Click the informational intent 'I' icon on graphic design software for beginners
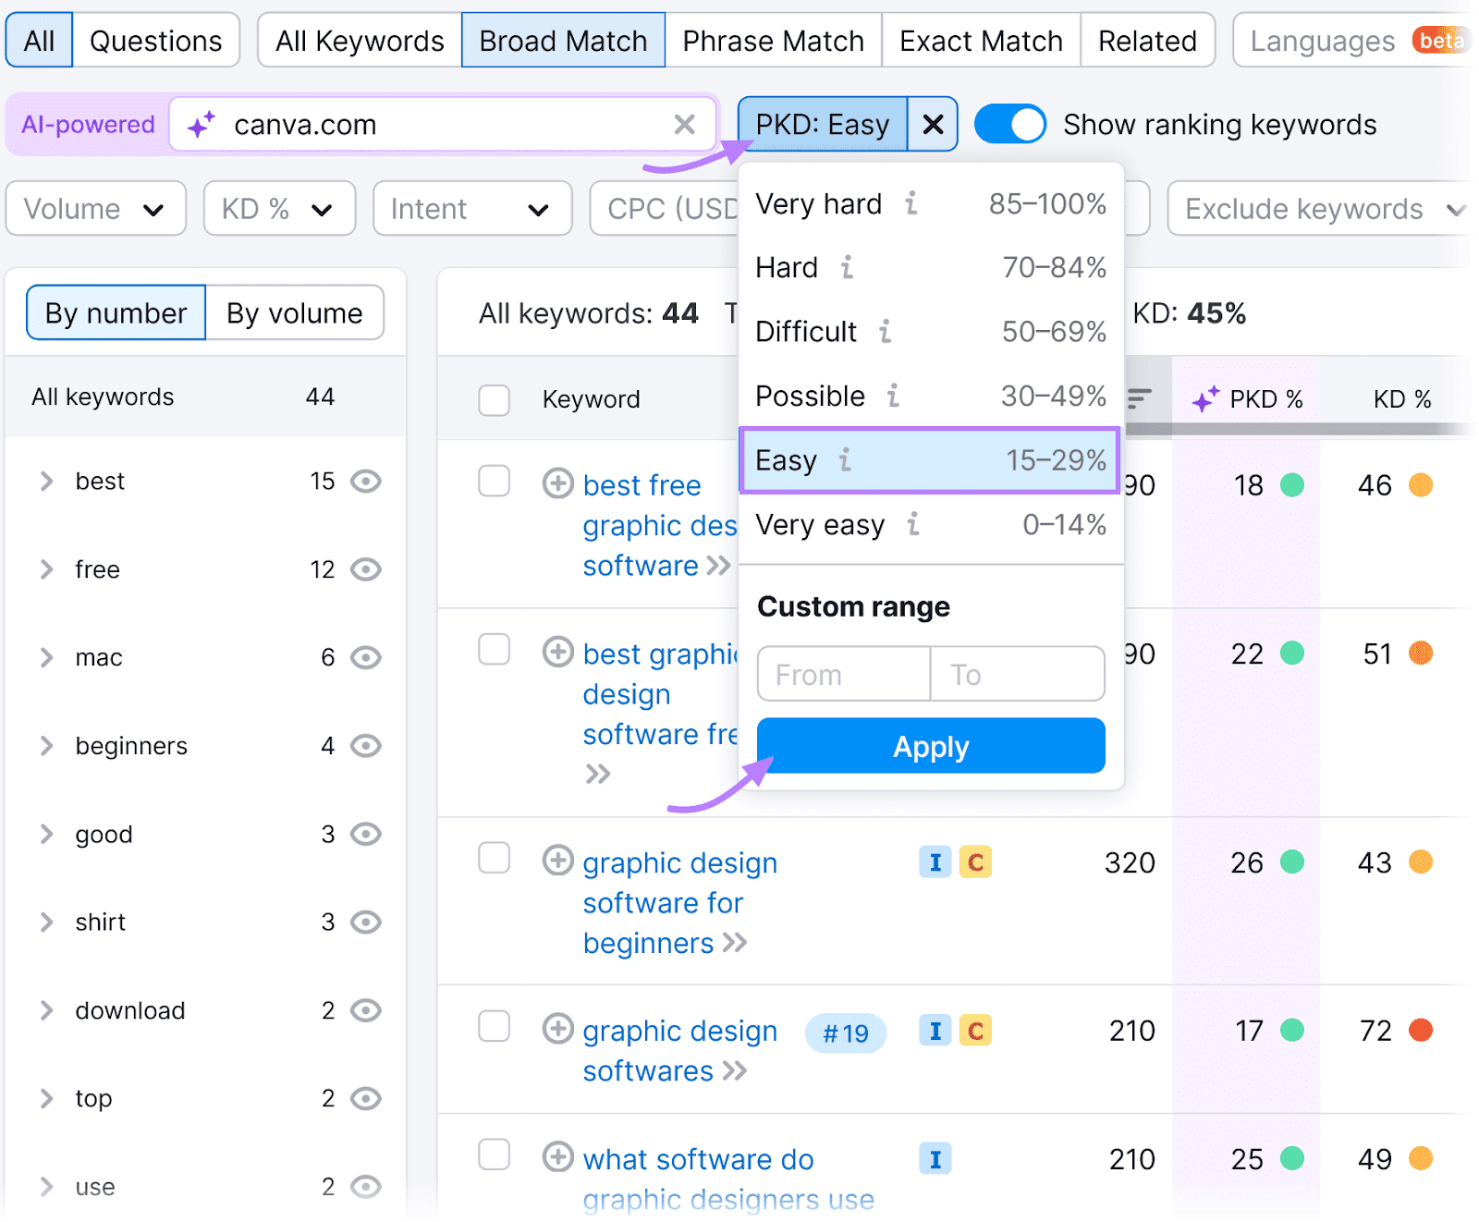The width and height of the screenshot is (1479, 1222). (x=935, y=862)
